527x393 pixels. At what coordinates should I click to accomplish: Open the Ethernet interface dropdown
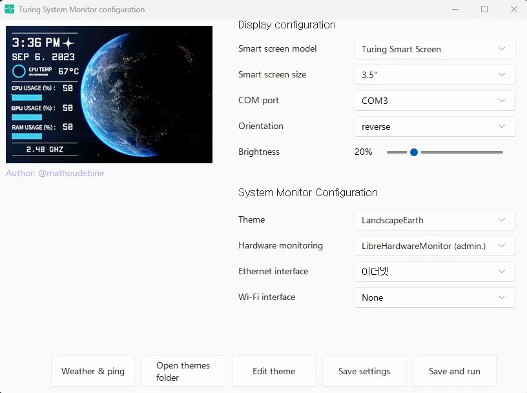point(435,272)
